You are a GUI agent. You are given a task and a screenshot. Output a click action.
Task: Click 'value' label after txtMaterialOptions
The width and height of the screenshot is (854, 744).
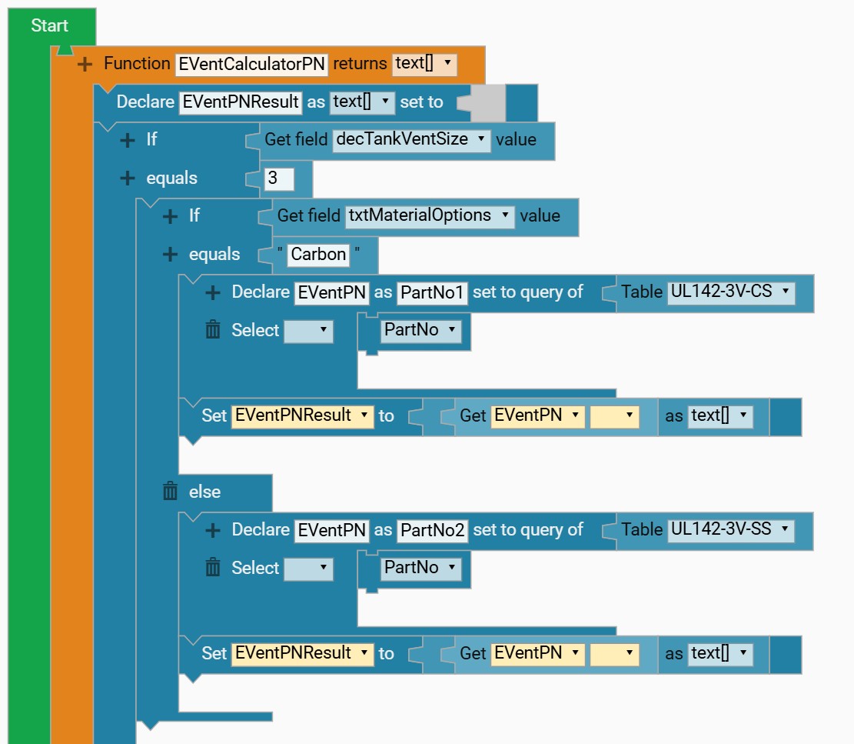click(540, 216)
